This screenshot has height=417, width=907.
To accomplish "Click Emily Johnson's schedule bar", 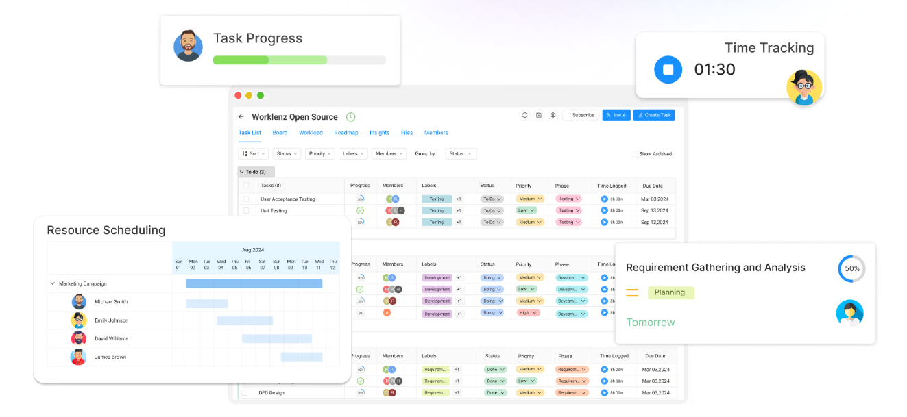I will [245, 320].
